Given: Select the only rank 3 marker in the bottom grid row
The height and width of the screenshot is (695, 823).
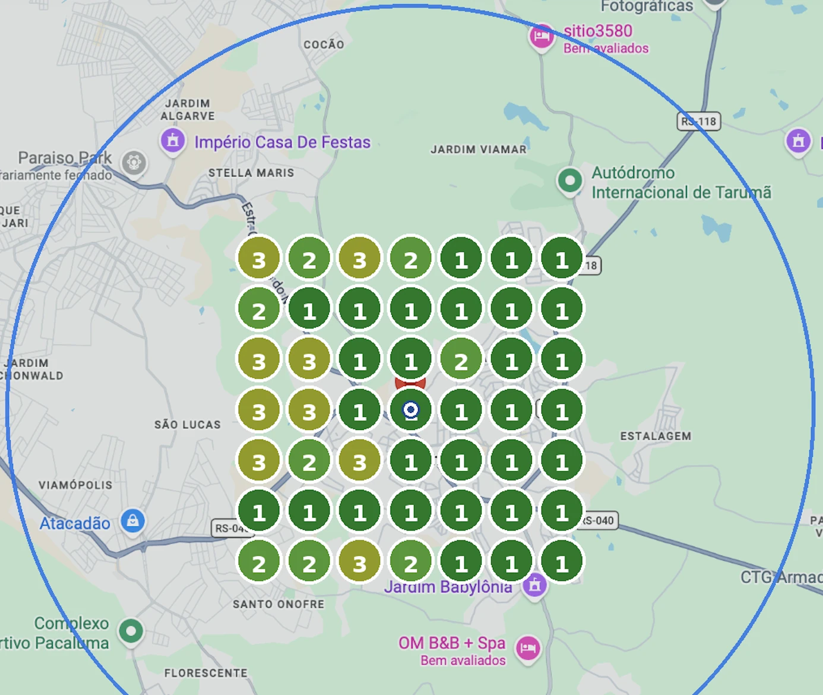Looking at the screenshot, I should 360,562.
